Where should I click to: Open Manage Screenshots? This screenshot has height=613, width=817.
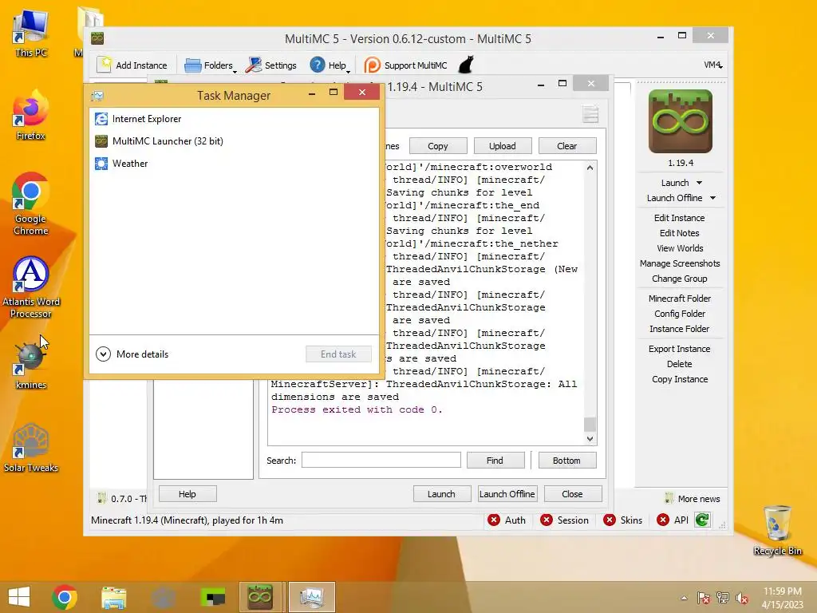coord(680,263)
